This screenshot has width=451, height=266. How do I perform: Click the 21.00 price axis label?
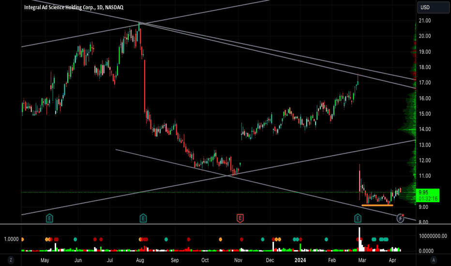click(424, 21)
